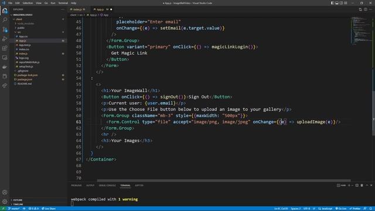The image size is (375, 211).
Task: Click the Explorer more actions ellipsis
Action: click(63, 9)
